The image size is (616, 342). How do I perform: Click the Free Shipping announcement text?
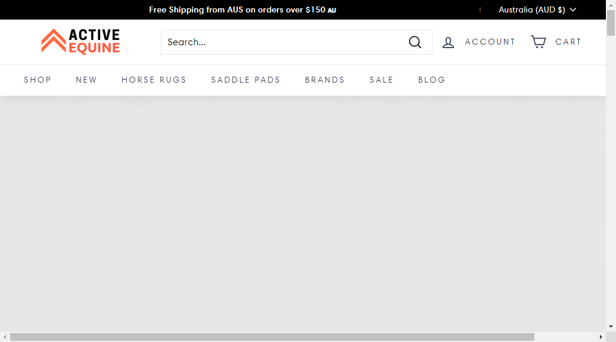click(x=242, y=10)
